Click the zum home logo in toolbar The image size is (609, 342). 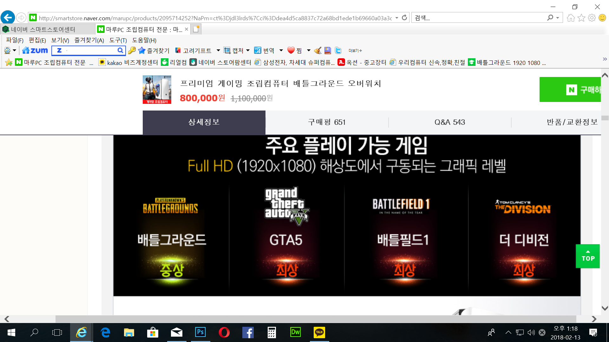point(35,50)
